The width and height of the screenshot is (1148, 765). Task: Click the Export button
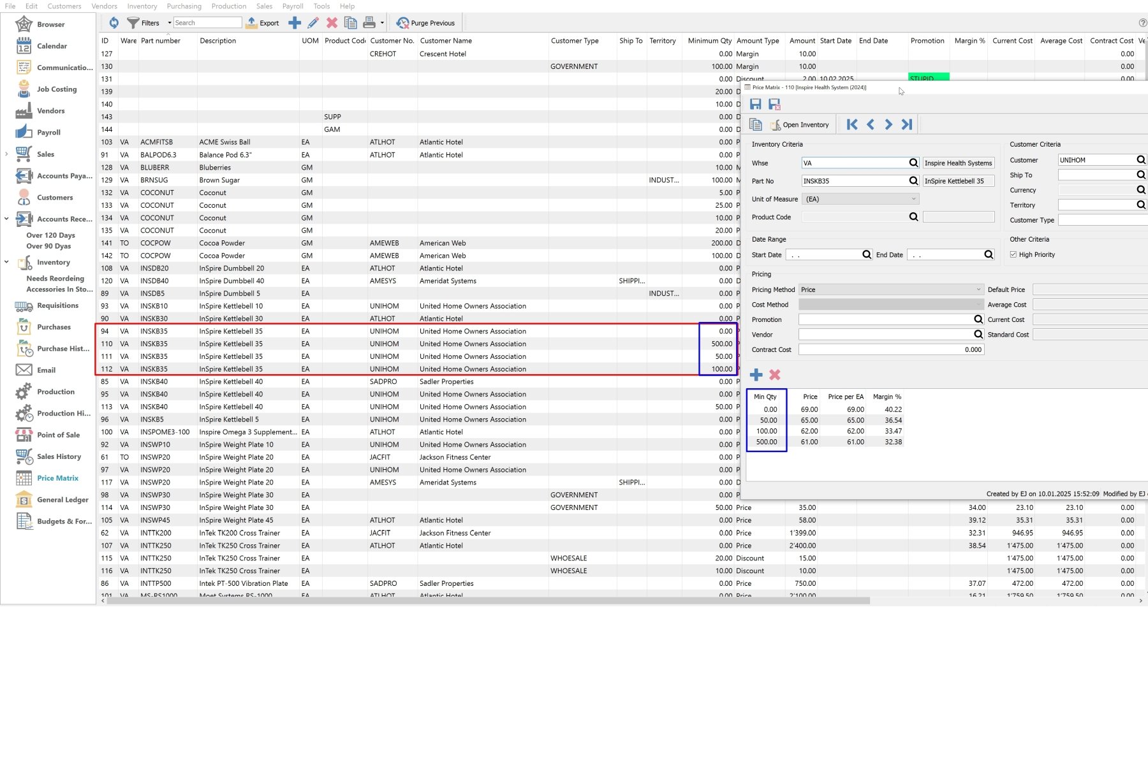pos(263,23)
